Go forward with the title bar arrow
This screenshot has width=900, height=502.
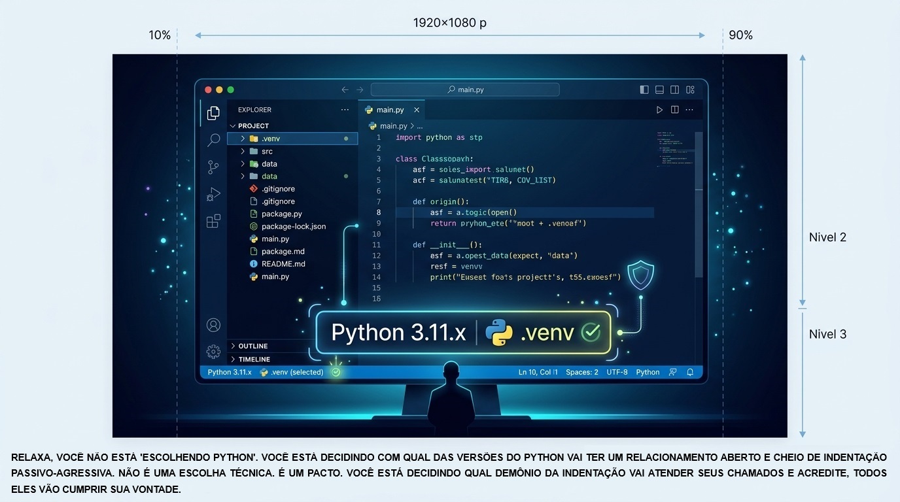[x=360, y=90]
